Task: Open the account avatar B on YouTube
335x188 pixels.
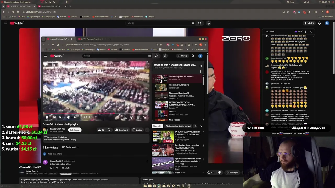Action: [x=327, y=23]
